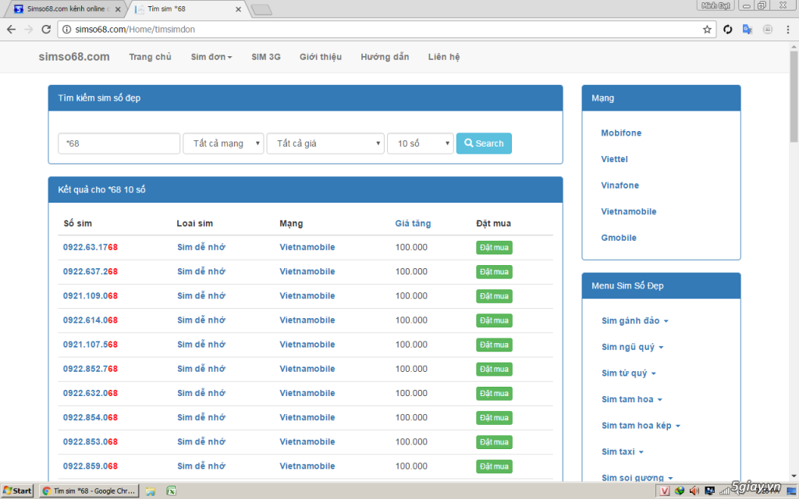Click the network signal icon in system tray
Screen dimensions: 799x499
723,491
